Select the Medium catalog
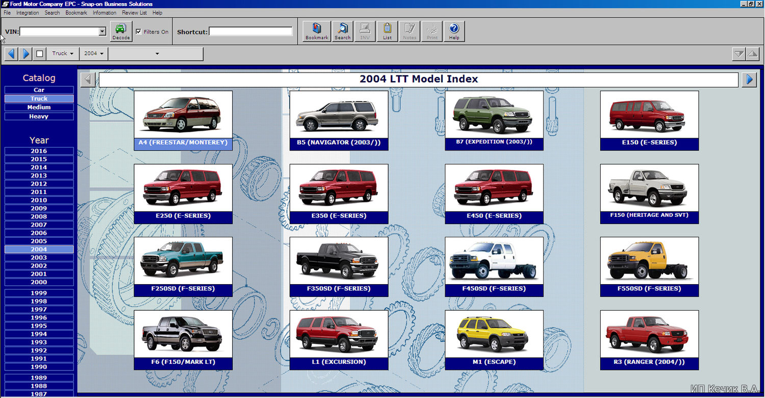The width and height of the screenshot is (765, 398). 39,107
